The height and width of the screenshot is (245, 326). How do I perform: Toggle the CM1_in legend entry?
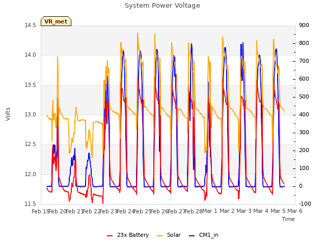pyautogui.click(x=204, y=235)
